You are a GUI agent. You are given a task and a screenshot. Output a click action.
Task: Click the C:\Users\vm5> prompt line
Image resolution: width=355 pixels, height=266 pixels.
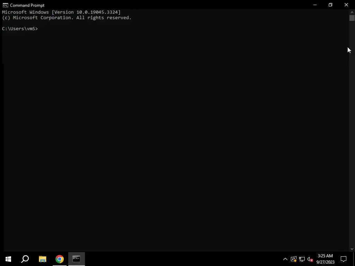point(20,29)
